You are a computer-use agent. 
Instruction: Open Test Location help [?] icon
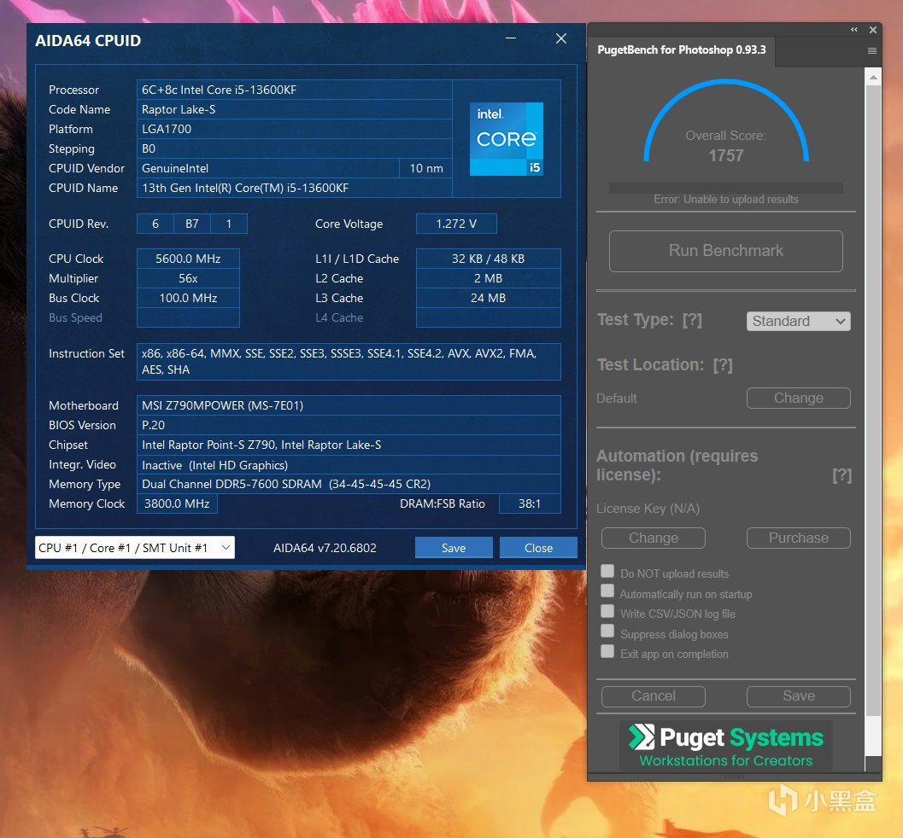[723, 365]
